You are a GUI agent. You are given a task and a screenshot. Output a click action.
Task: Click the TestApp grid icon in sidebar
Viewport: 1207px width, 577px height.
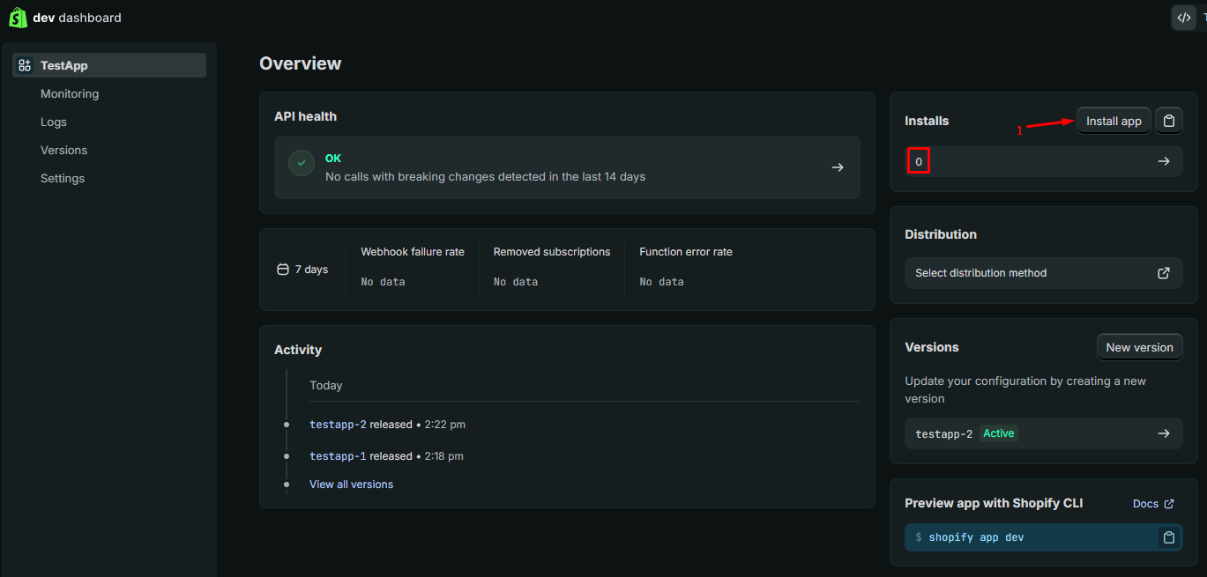(x=25, y=65)
